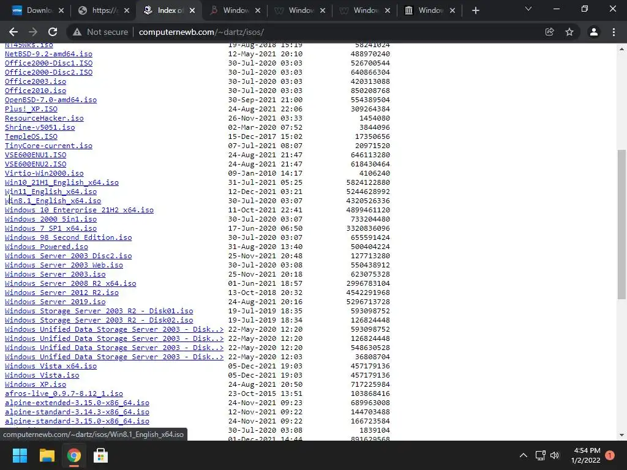Click the TinyCore-current.iso link

pyautogui.click(x=48, y=146)
